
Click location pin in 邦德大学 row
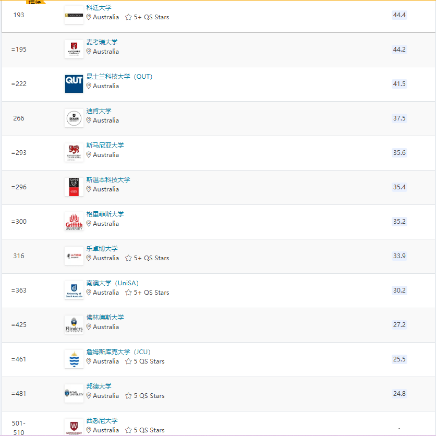coord(89,396)
